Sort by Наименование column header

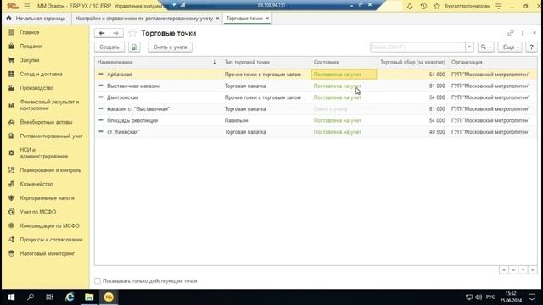158,62
